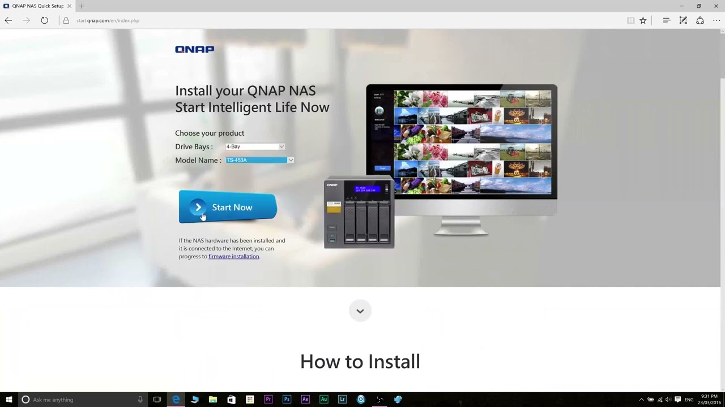This screenshot has height=407, width=725.
Task: Click the Cortana microphone icon
Action: (x=140, y=399)
